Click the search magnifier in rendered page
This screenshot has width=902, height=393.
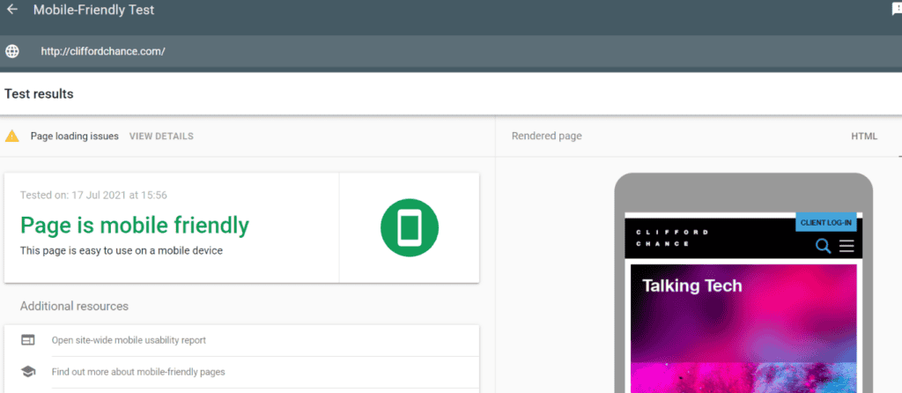tap(824, 246)
